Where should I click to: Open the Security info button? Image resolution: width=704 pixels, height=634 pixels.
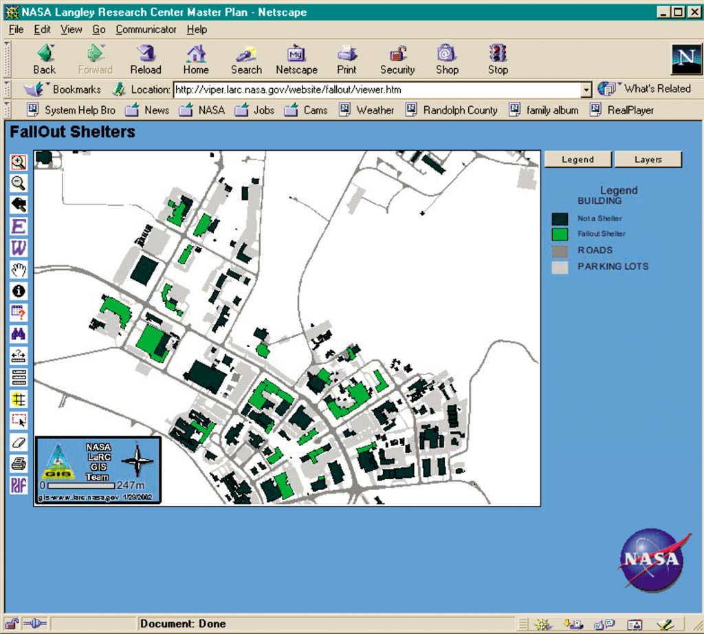click(x=397, y=59)
